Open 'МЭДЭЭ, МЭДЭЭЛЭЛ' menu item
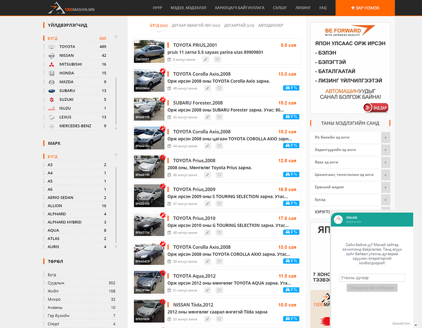This screenshot has height=328, width=422. click(188, 8)
